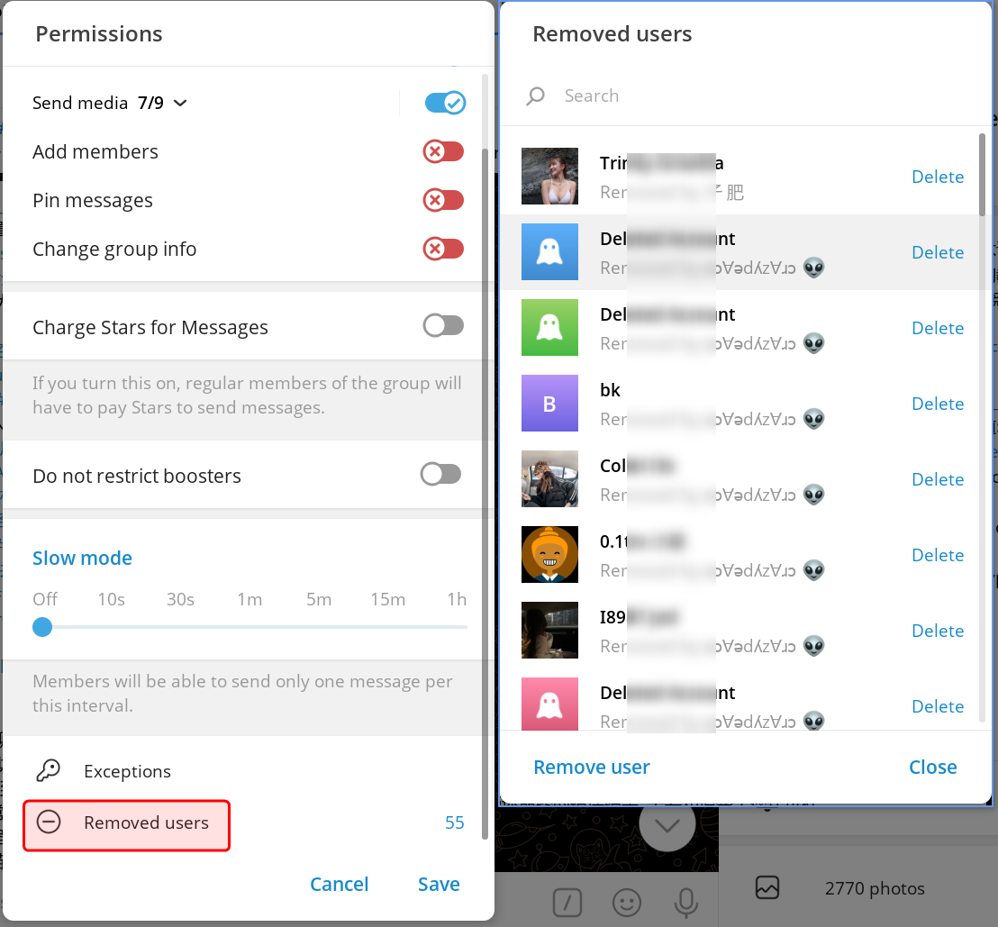This screenshot has width=998, height=927.
Task: Disable the Send media toggle
Action: [x=444, y=103]
